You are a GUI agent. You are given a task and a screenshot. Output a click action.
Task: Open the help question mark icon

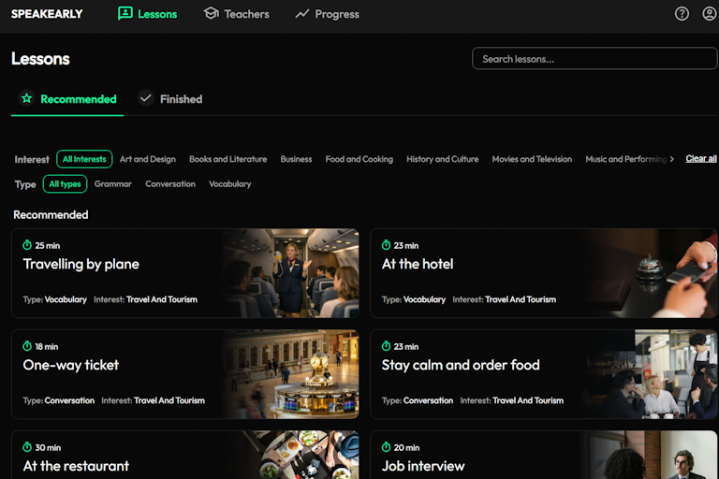pyautogui.click(x=682, y=14)
